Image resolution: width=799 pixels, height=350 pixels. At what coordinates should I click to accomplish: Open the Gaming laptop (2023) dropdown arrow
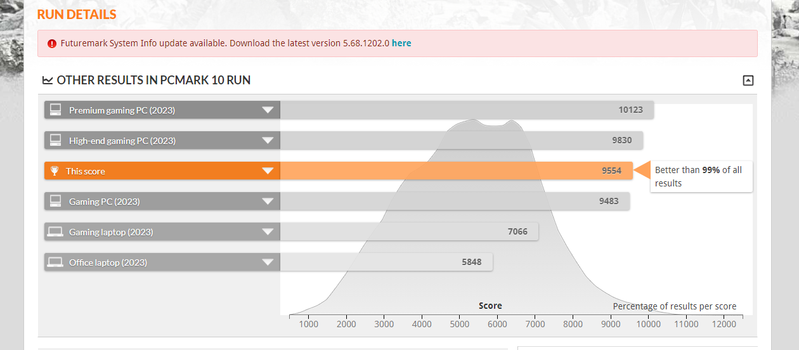pyautogui.click(x=268, y=231)
